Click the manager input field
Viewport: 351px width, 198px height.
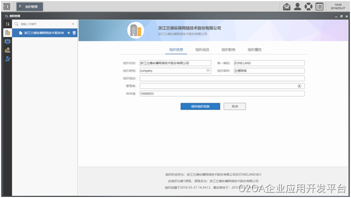222,86
